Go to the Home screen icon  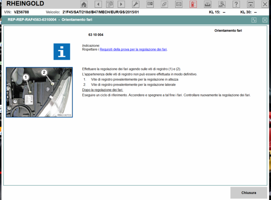pos(84,4)
